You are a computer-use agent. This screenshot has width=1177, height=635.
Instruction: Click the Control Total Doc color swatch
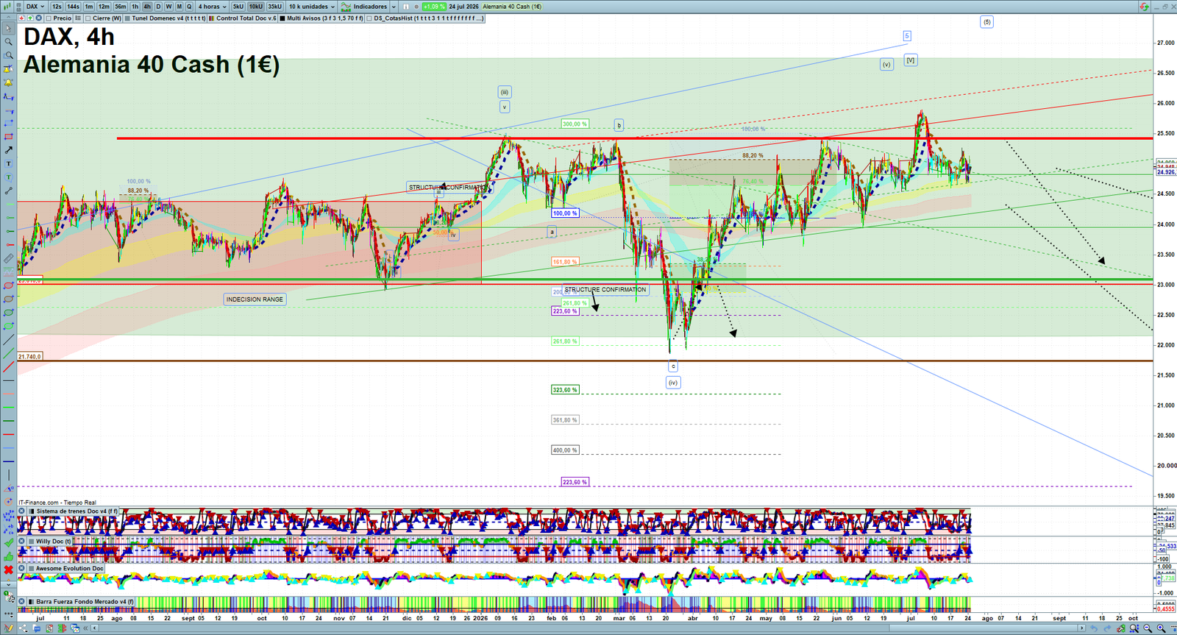(x=211, y=18)
